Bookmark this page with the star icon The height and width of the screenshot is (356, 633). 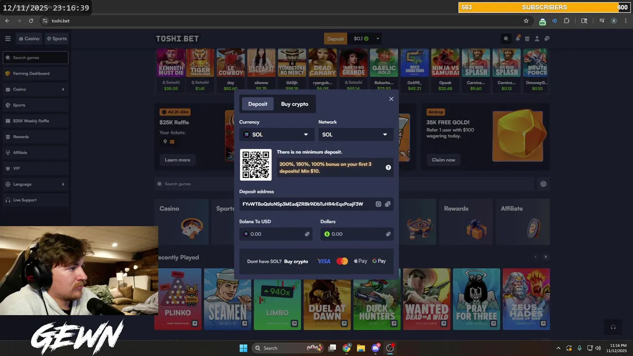point(526,21)
